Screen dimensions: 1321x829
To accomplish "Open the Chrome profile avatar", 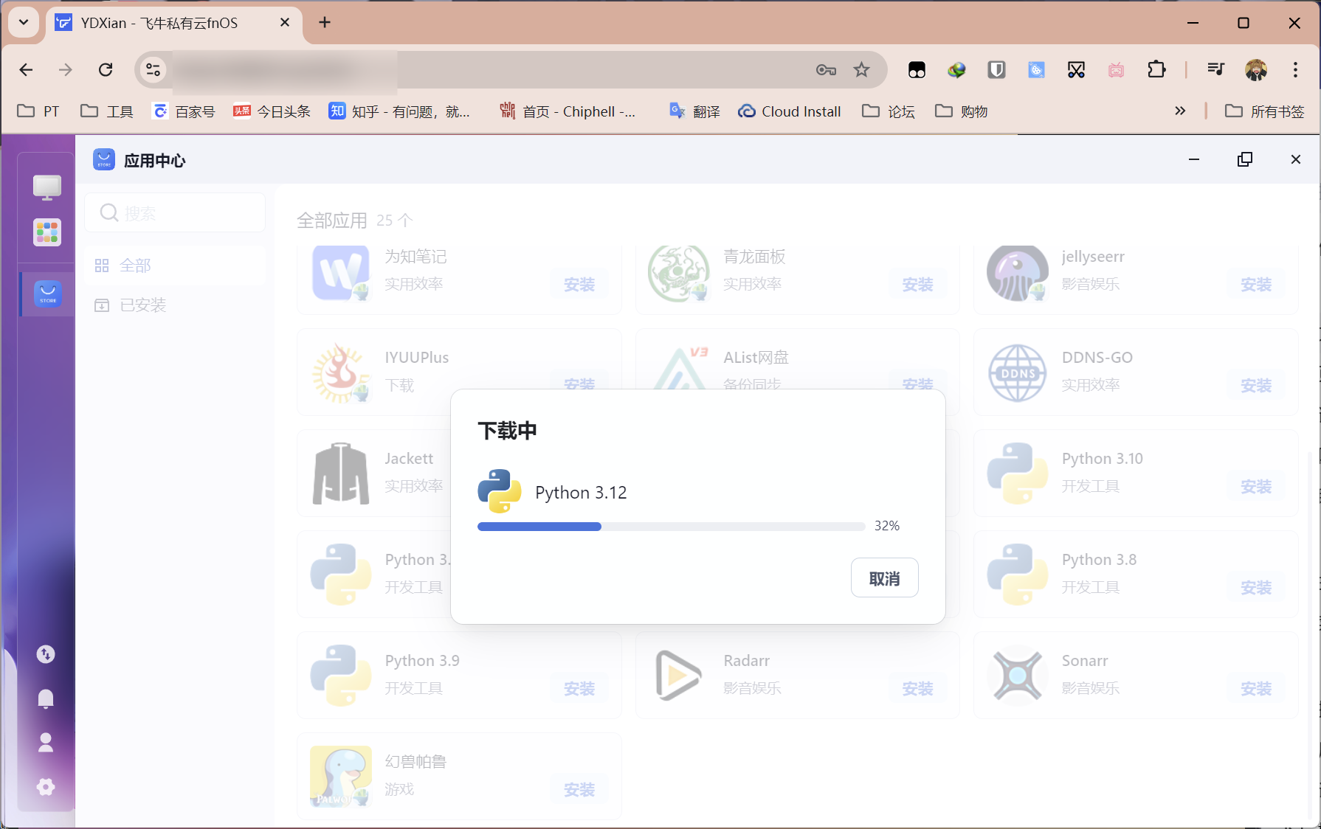I will 1256,70.
